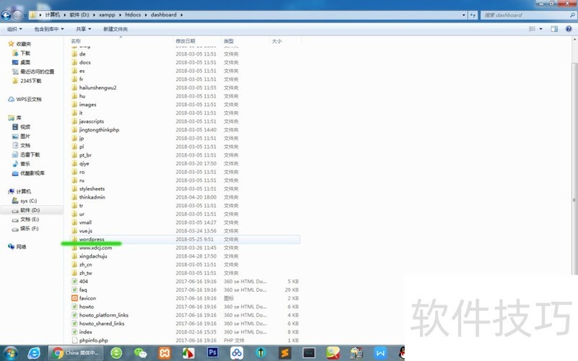Click the refresh button beside address bar
The image size is (578, 361).
473,15
